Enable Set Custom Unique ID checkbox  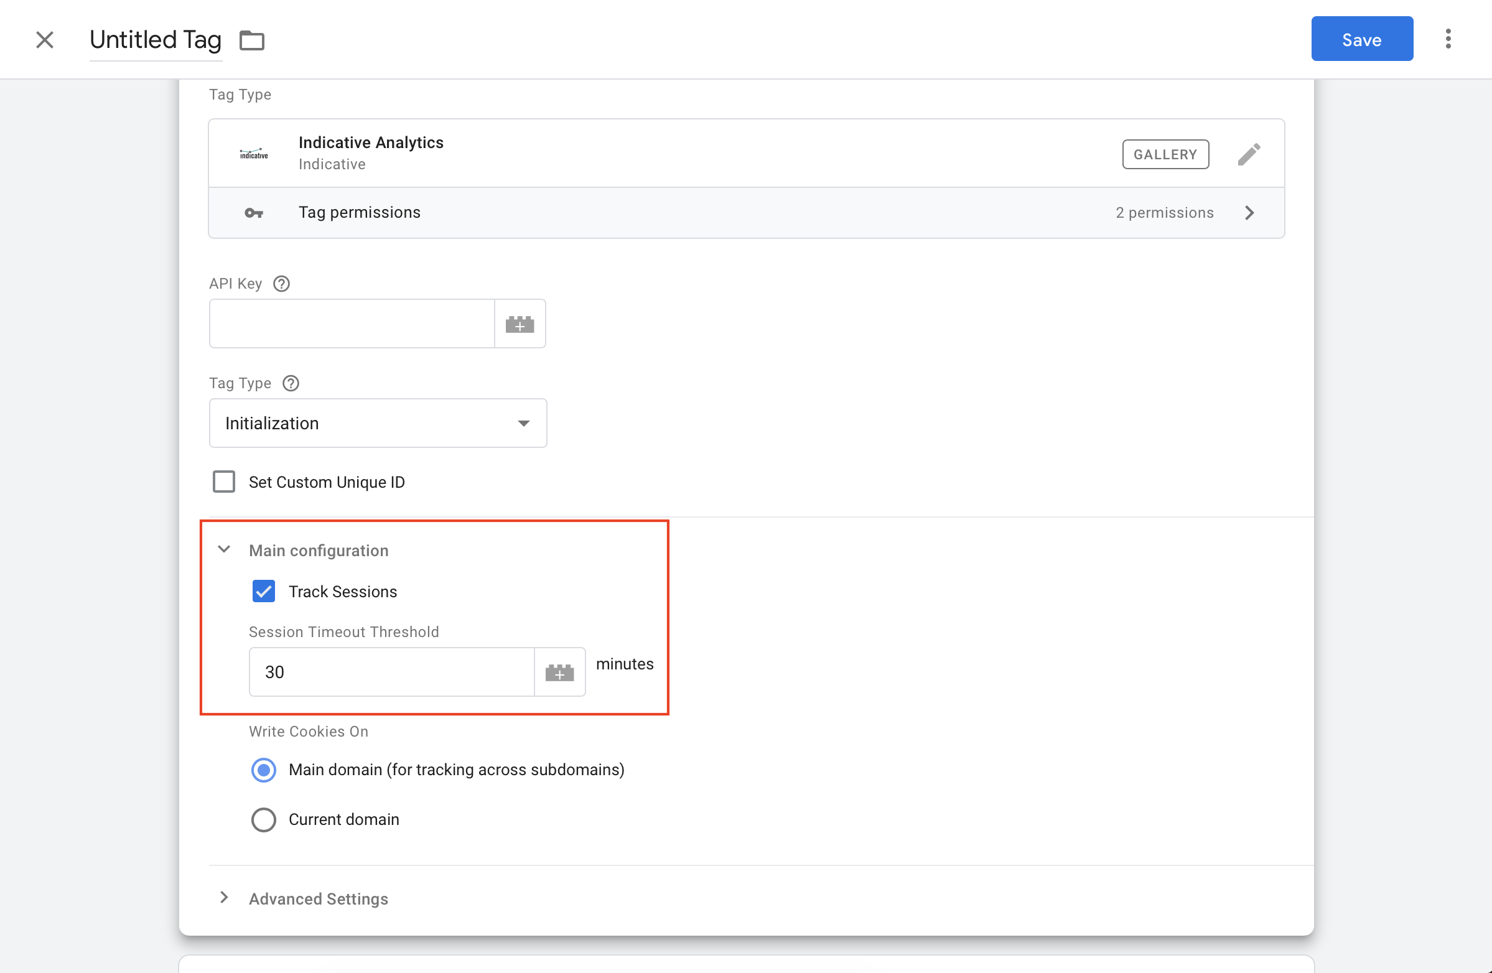tap(224, 482)
